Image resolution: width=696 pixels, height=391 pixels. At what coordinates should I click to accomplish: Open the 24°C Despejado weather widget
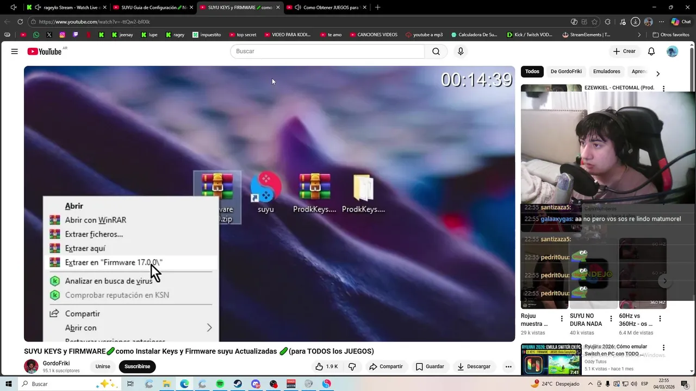click(556, 384)
